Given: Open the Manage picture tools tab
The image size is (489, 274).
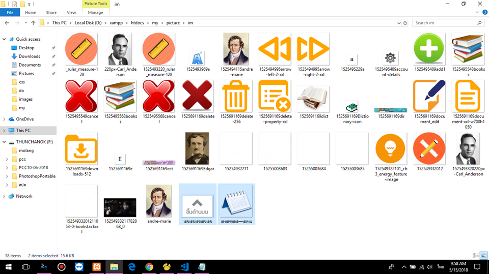Looking at the screenshot, I should 95,12.
